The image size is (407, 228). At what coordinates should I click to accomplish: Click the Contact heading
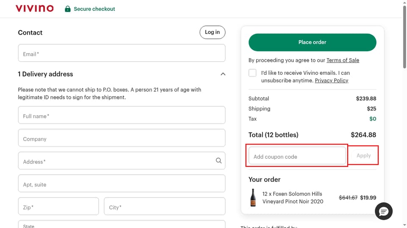[30, 33]
